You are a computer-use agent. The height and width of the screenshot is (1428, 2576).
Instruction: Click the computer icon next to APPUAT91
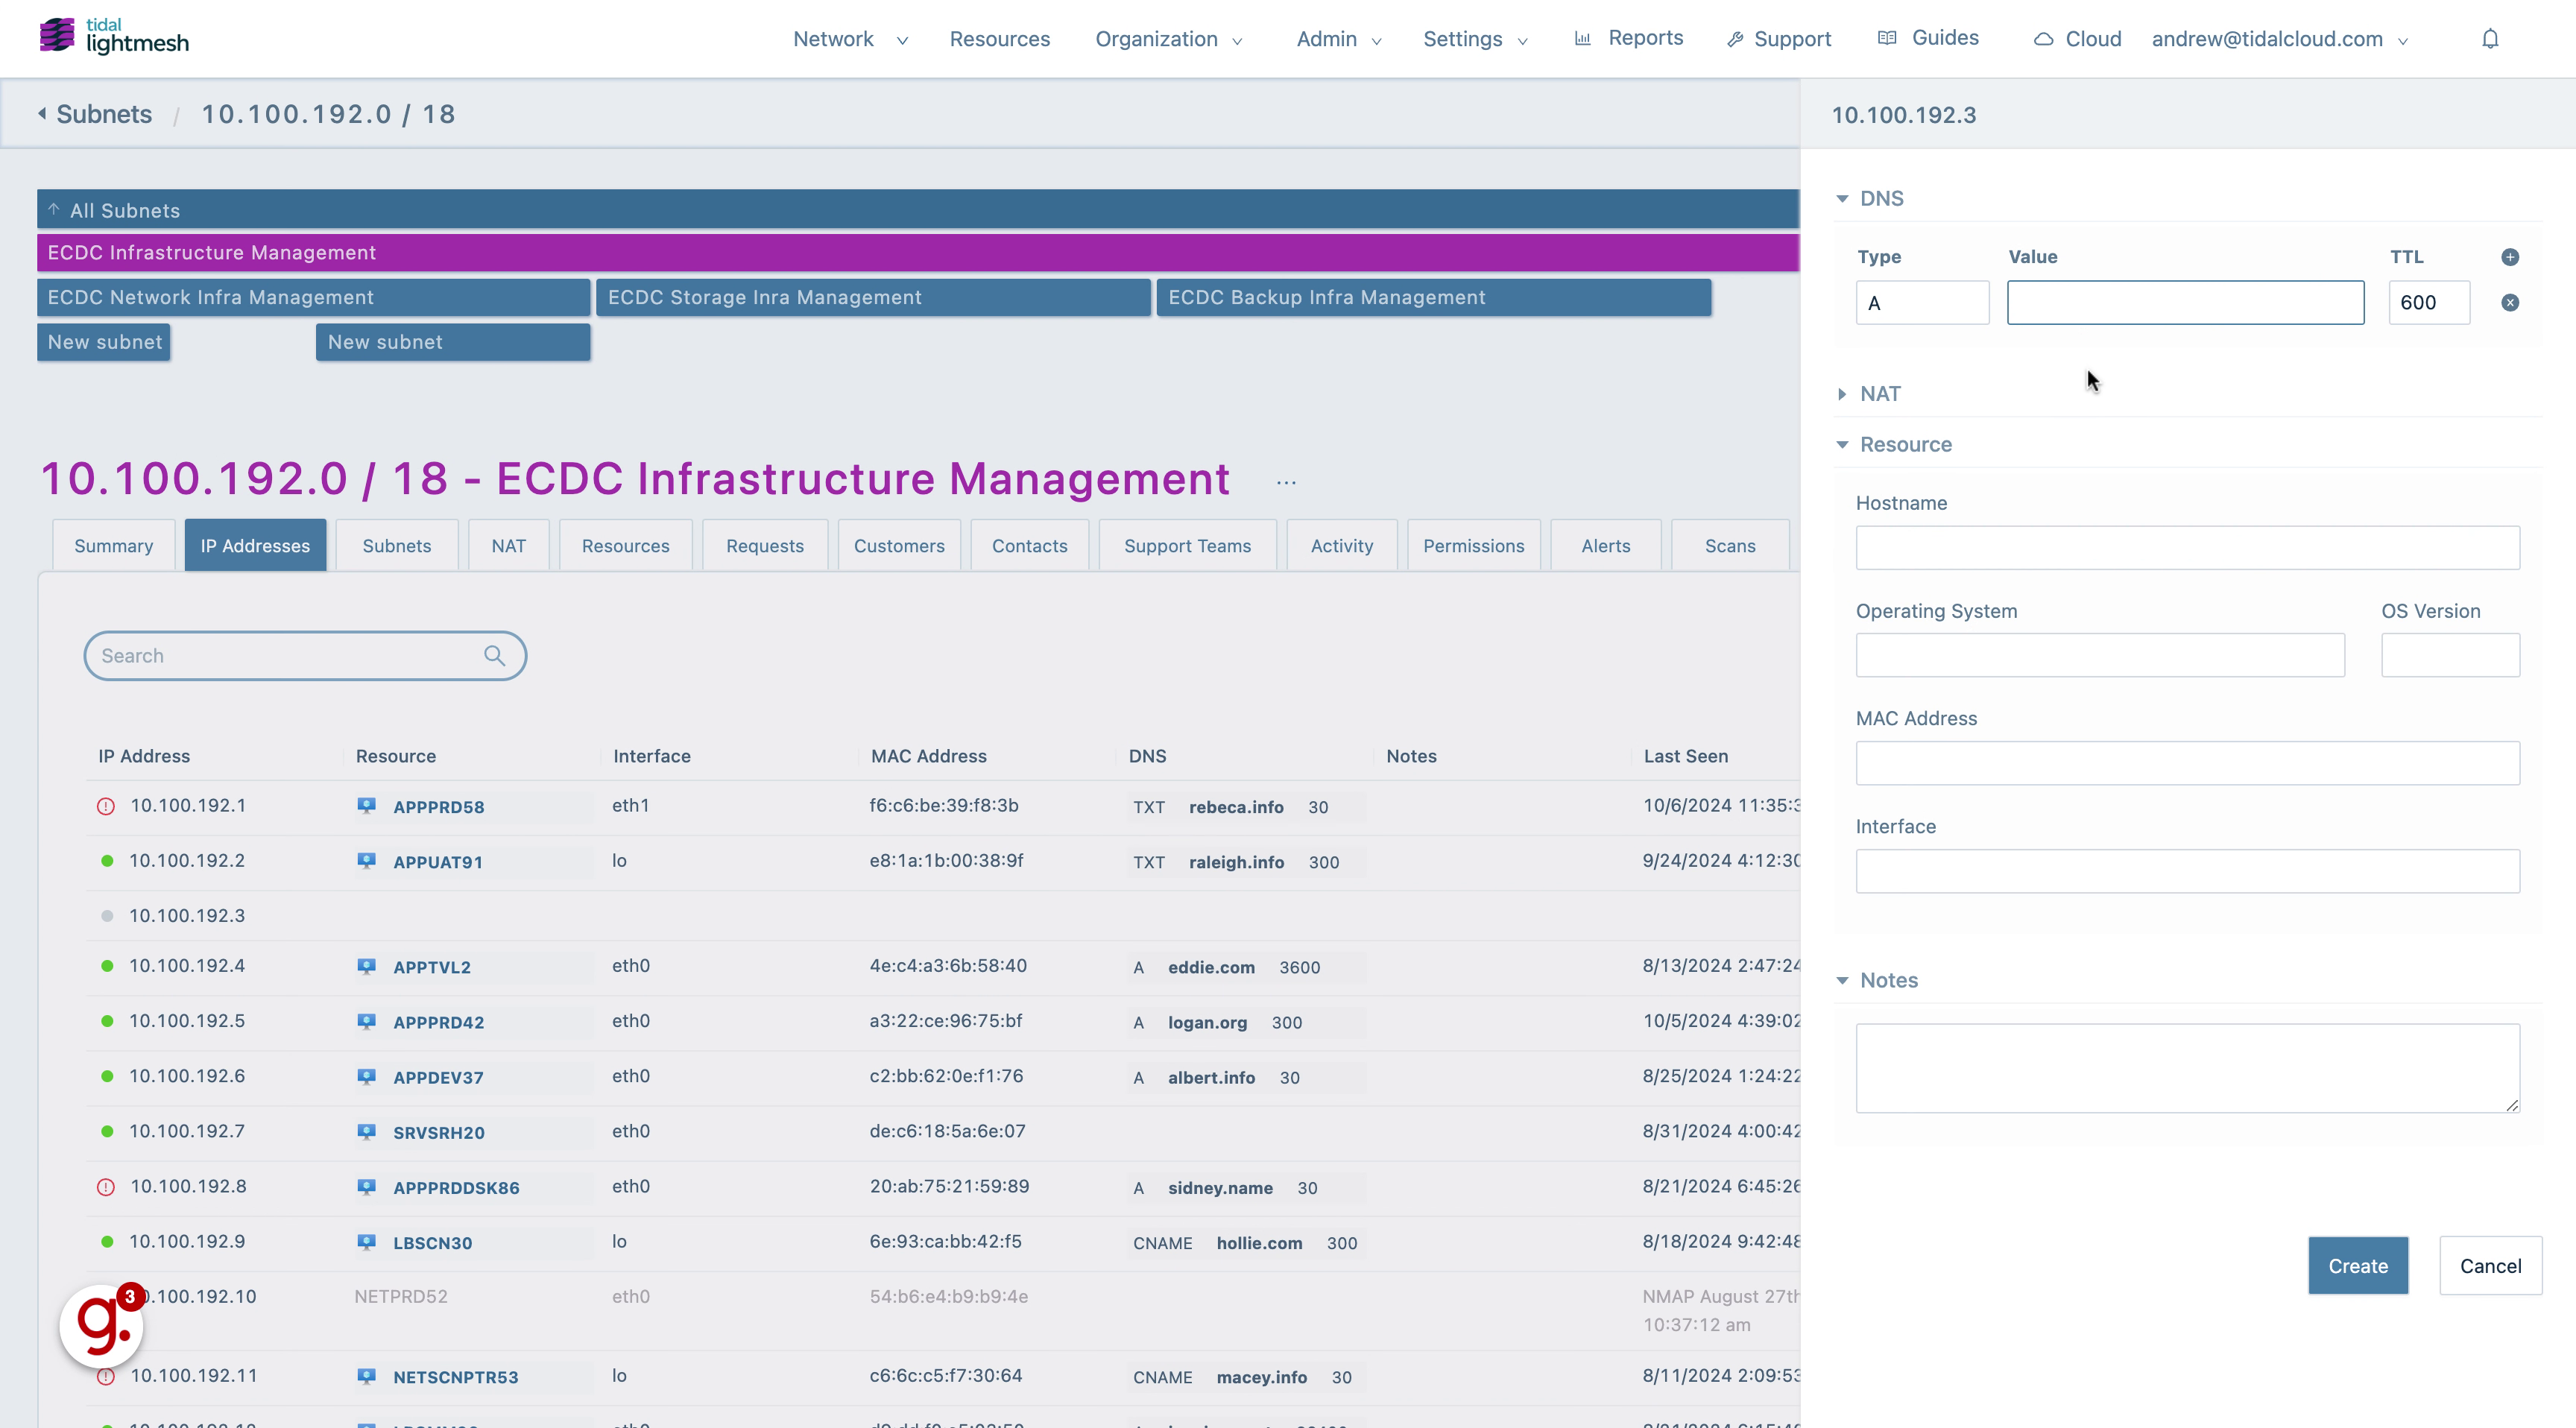tap(367, 861)
